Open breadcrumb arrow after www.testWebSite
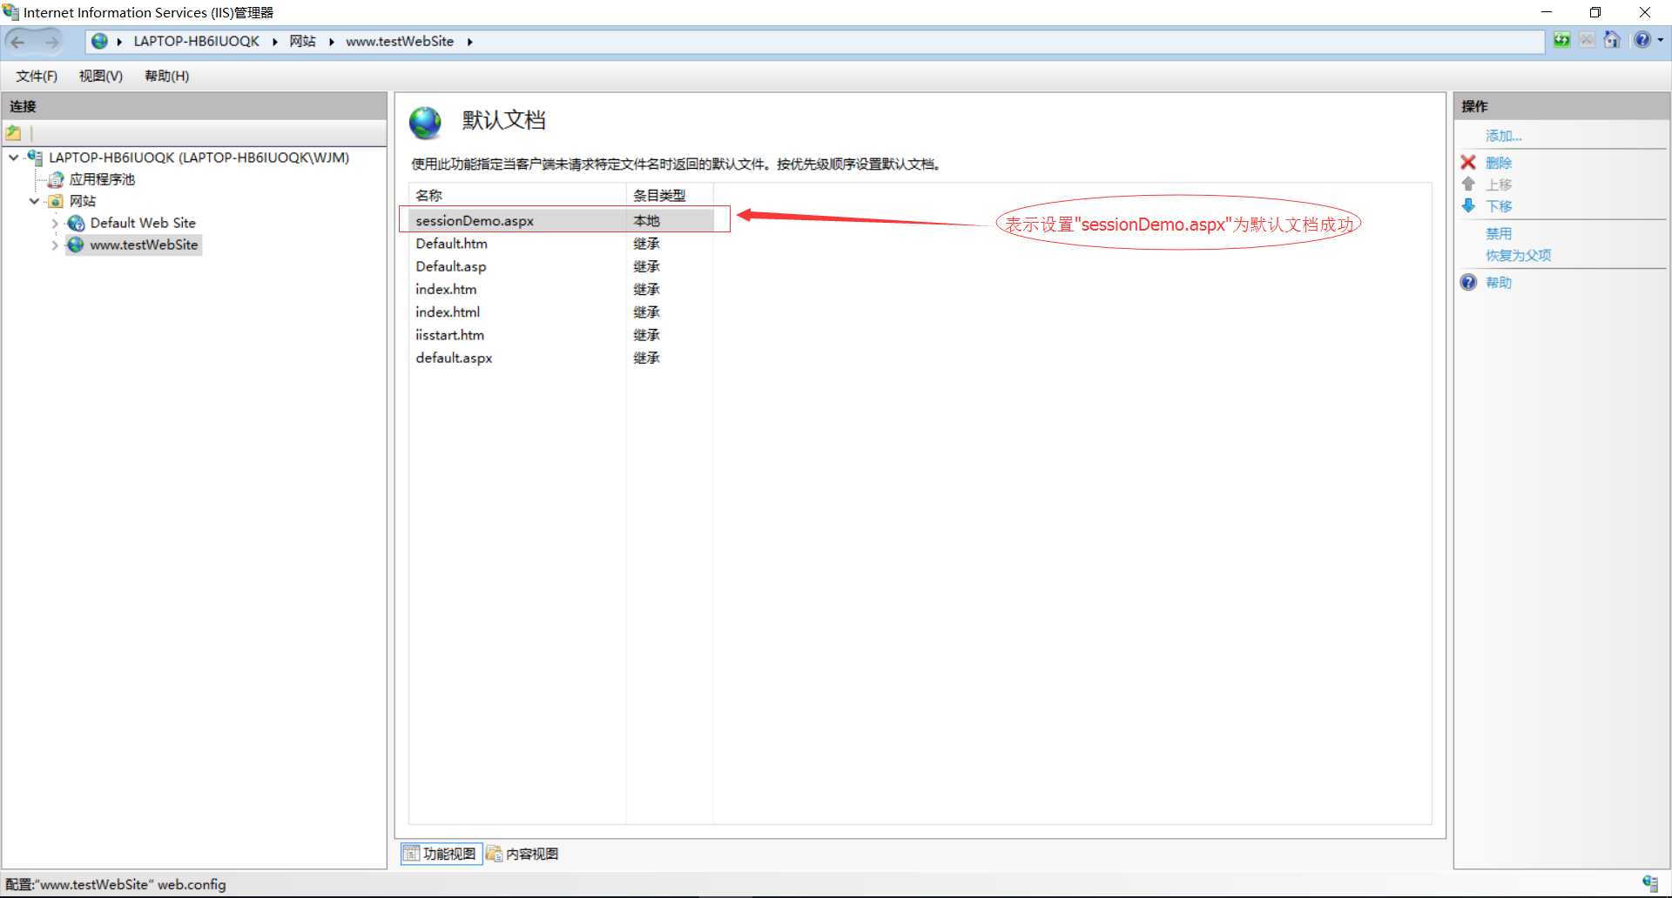This screenshot has height=898, width=1672. coord(469,42)
